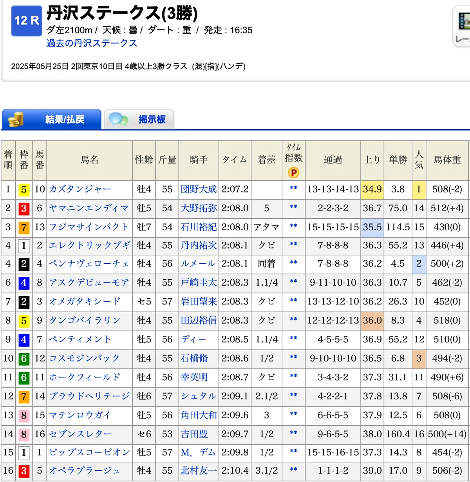Screen dimensions: 470x482
Task: Click passing order 1-1-1-2
Action: (333, 471)
